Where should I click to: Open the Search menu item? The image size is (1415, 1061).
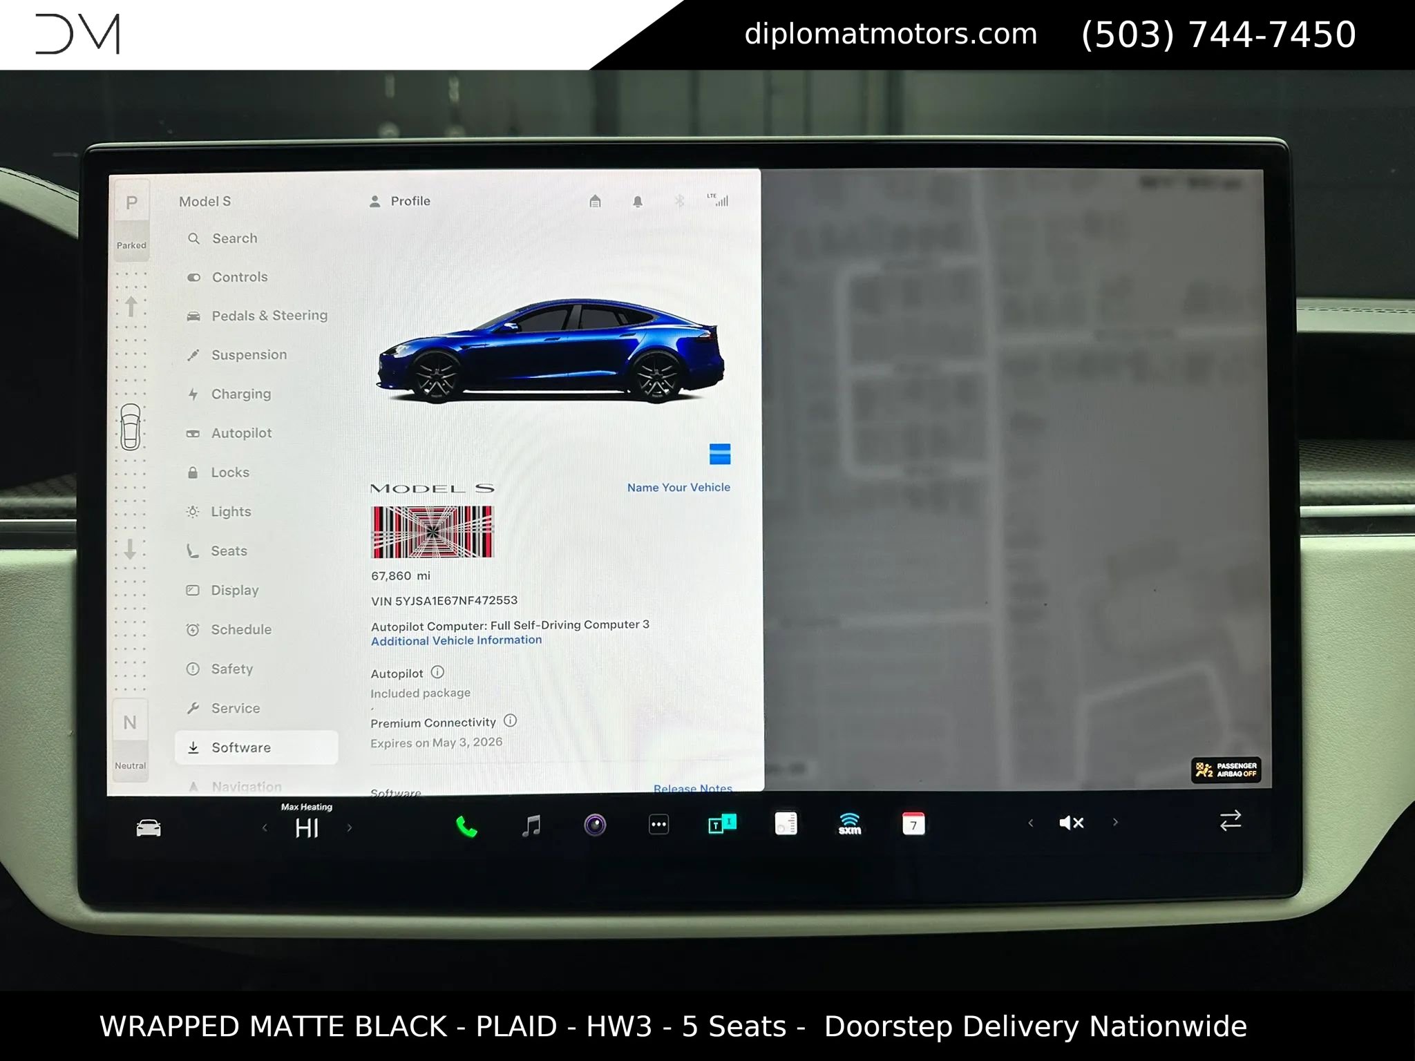pos(222,238)
